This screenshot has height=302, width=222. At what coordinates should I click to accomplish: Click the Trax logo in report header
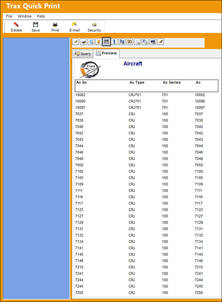pyautogui.click(x=90, y=70)
